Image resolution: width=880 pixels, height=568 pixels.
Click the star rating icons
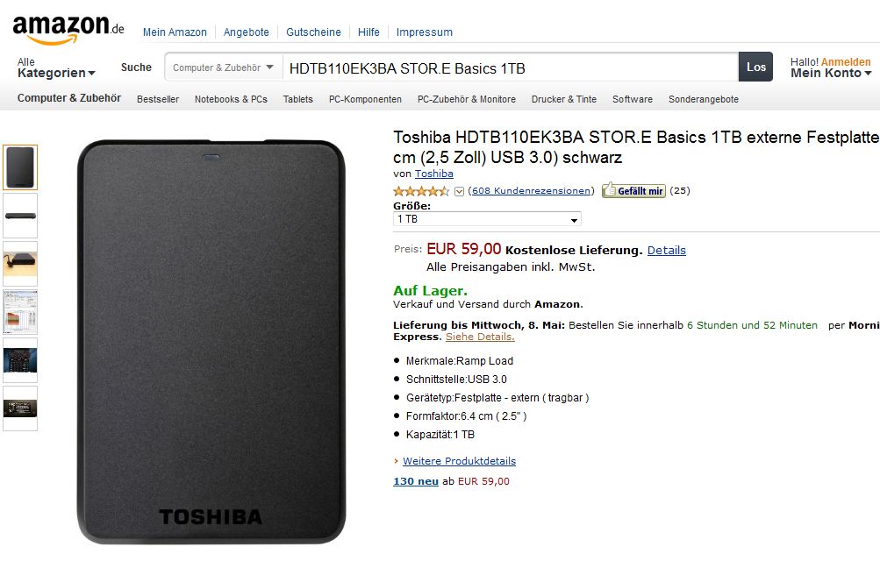pyautogui.click(x=421, y=191)
